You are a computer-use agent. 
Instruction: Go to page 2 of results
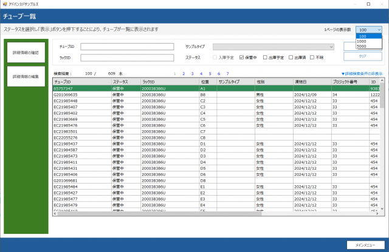[x=184, y=73]
